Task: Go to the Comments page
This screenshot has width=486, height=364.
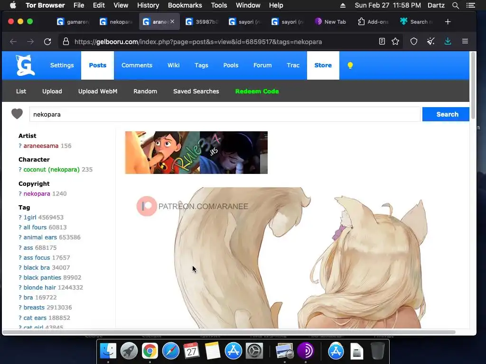Action: pos(137,65)
